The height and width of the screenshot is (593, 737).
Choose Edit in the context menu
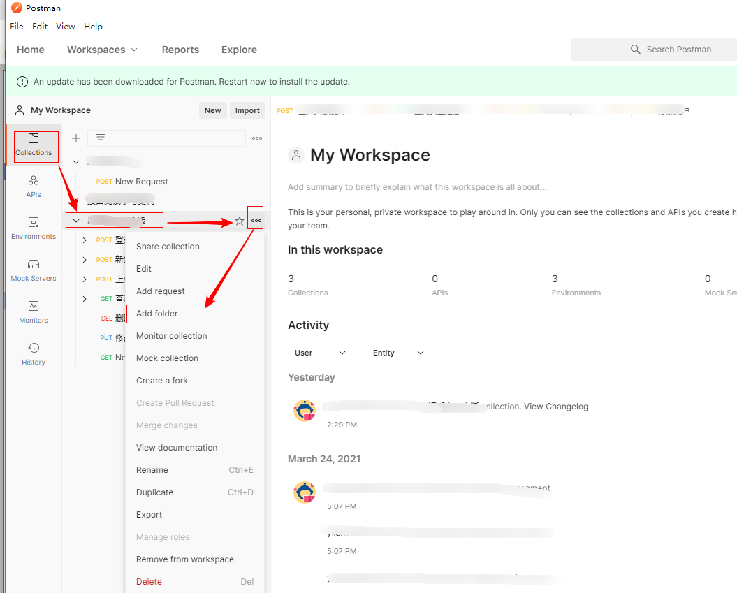coord(195,269)
